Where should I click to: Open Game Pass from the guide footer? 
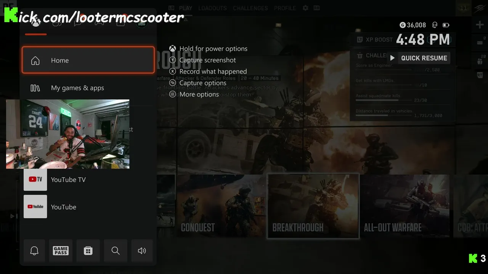click(x=61, y=250)
